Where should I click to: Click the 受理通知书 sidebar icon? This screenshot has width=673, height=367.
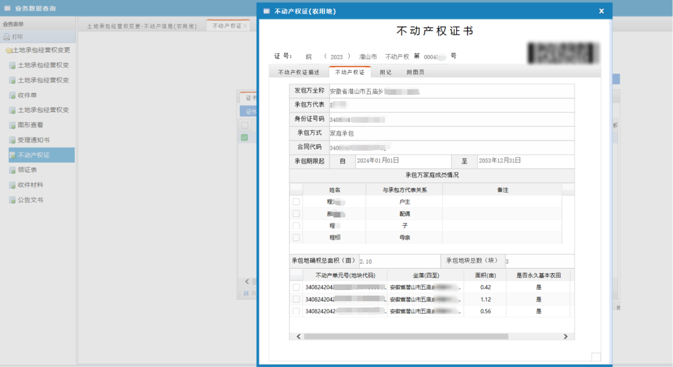[x=12, y=141]
